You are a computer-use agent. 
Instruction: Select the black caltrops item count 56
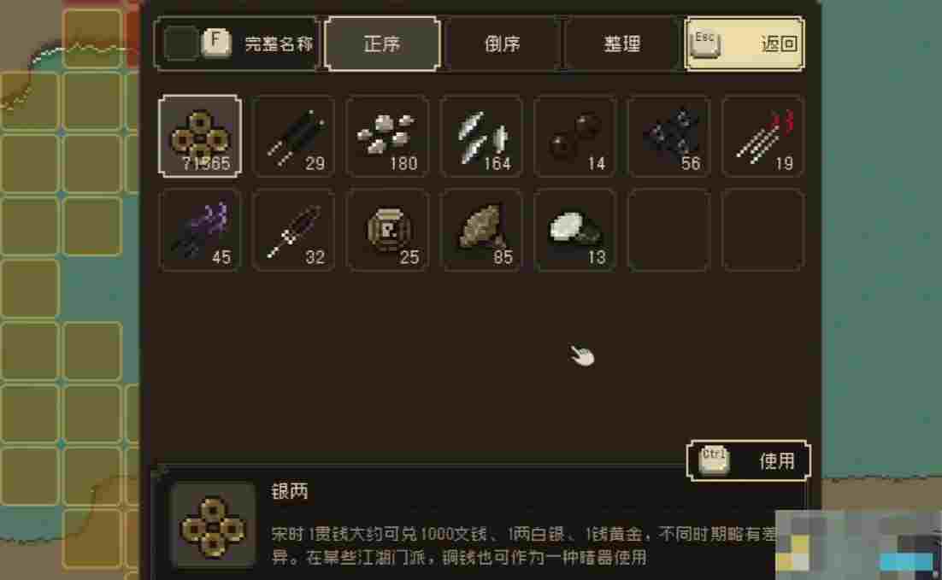[x=668, y=137]
